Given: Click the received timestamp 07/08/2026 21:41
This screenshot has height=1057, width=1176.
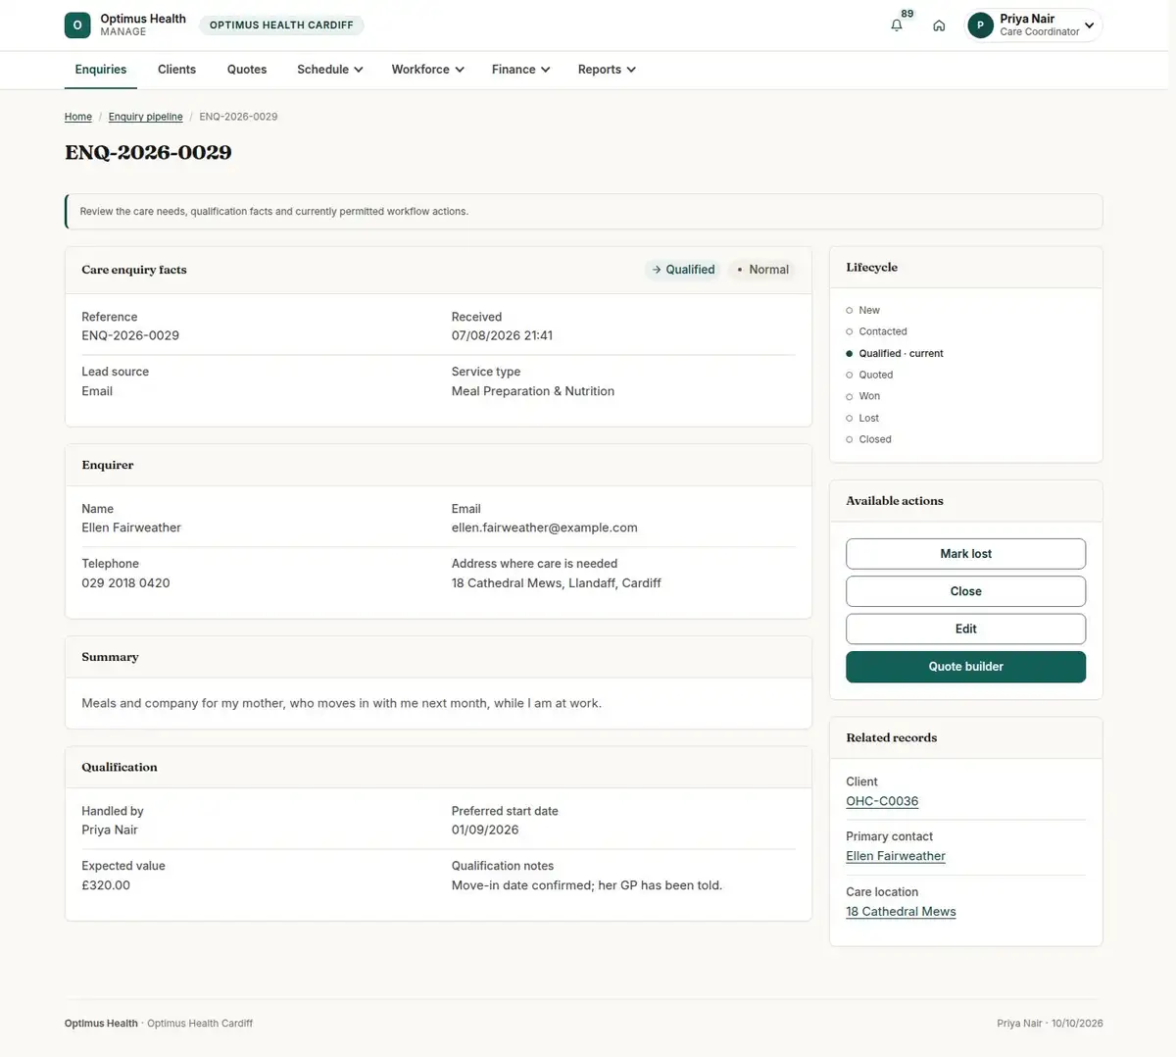Looking at the screenshot, I should 502,335.
